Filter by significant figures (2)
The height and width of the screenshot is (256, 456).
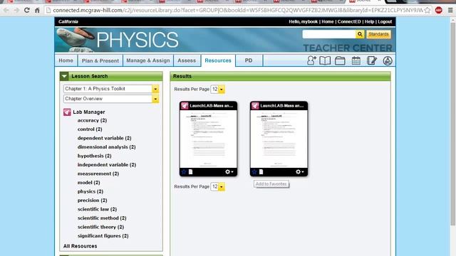coord(103,236)
